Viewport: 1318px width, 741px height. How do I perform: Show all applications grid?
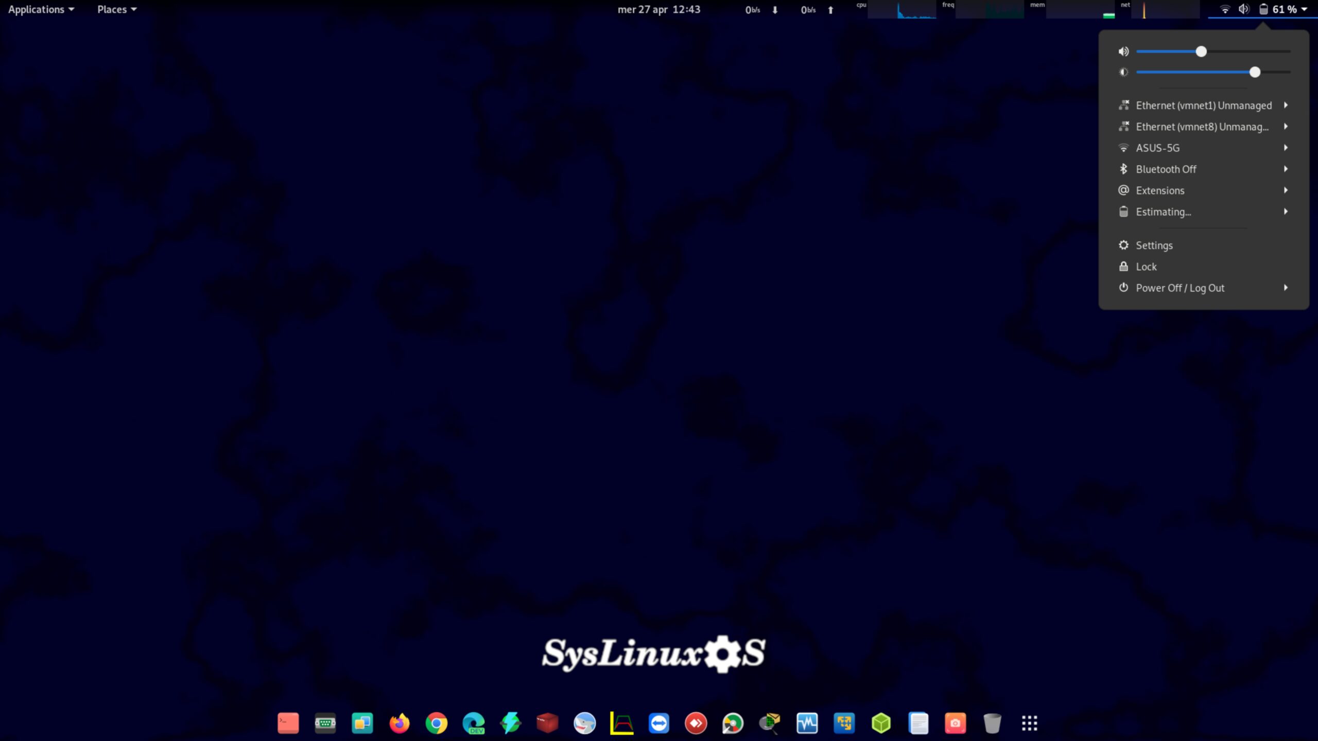[x=1029, y=723]
